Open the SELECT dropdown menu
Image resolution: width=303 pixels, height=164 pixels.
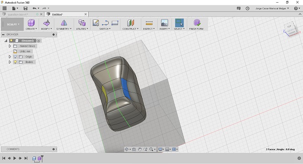coord(179,28)
